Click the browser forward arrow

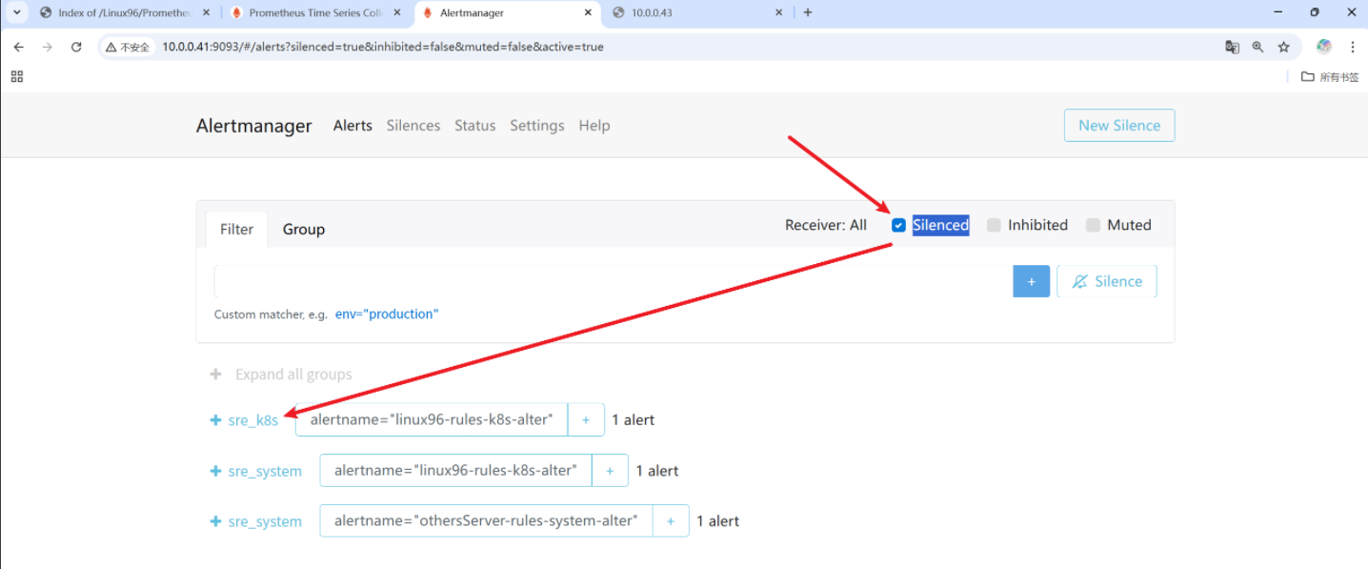(x=47, y=47)
